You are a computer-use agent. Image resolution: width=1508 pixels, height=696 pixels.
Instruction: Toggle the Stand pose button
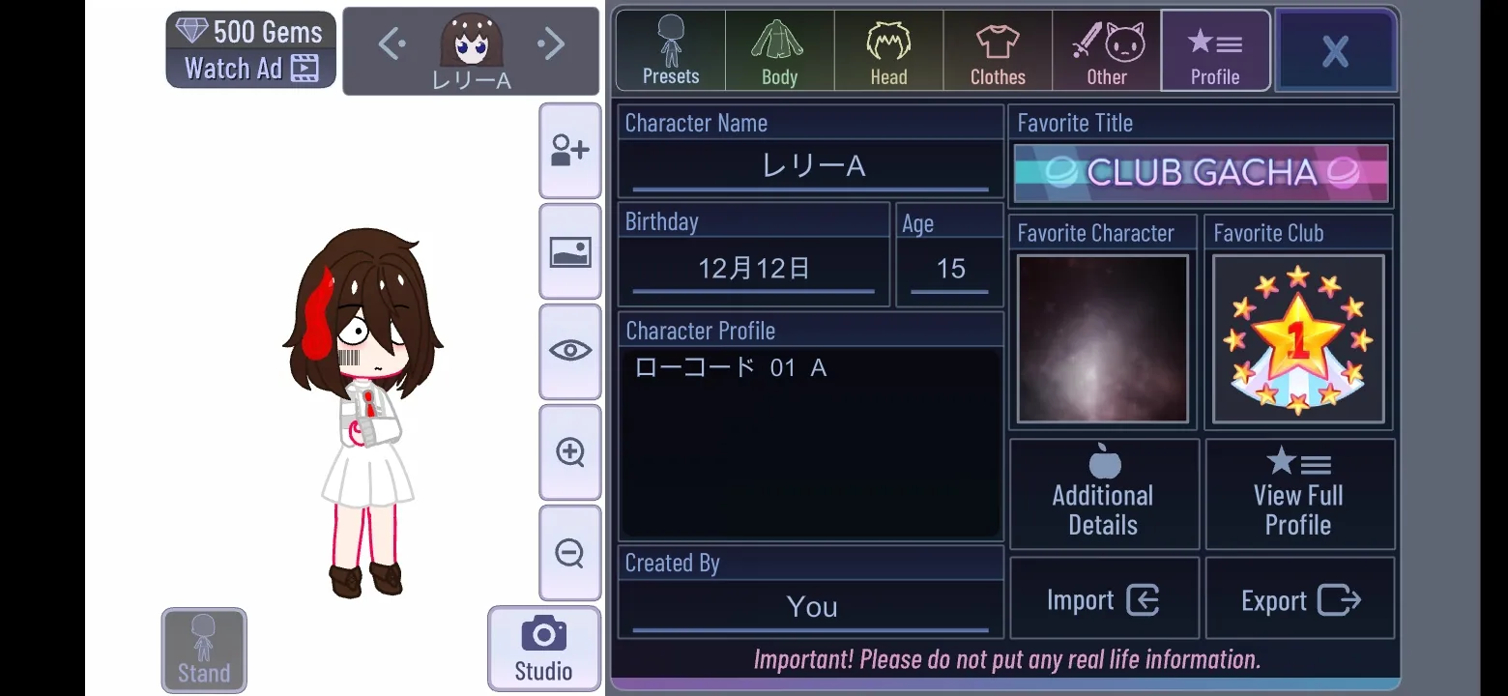(x=204, y=650)
